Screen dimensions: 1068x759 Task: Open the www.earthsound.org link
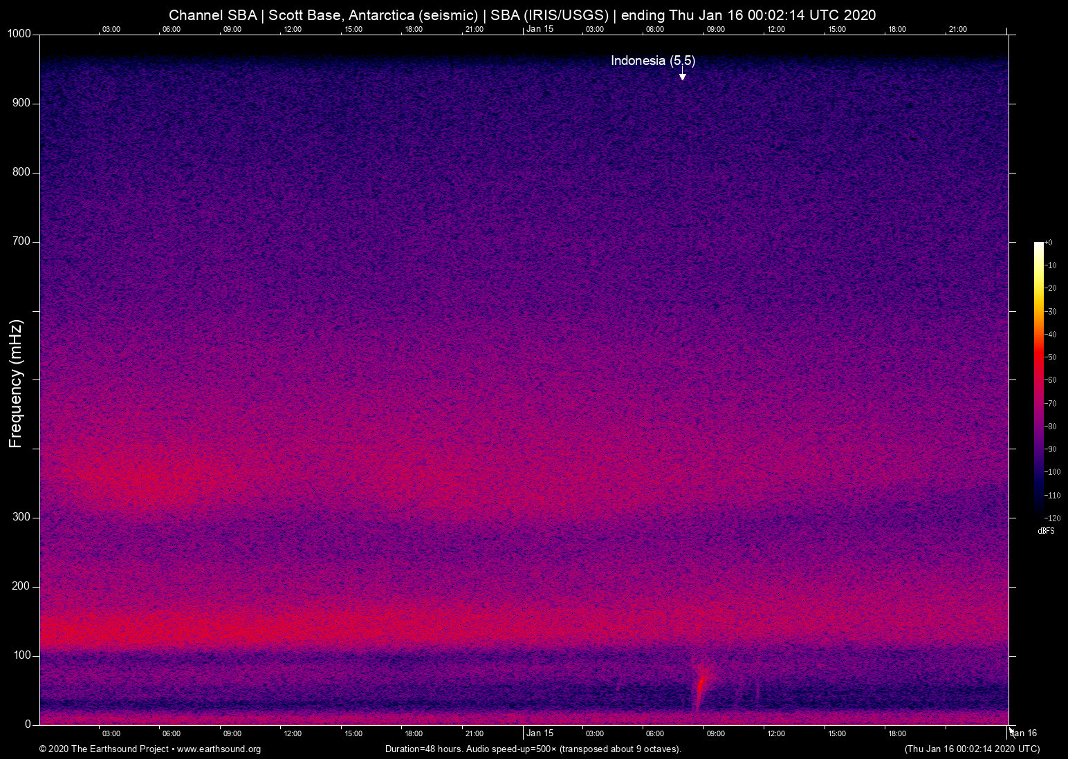pyautogui.click(x=219, y=749)
